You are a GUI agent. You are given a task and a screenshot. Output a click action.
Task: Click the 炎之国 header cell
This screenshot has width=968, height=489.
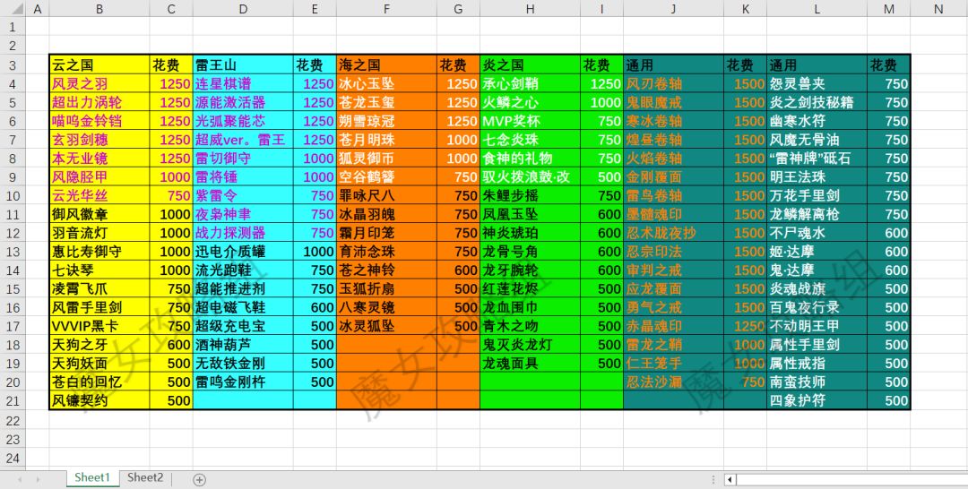pos(530,64)
